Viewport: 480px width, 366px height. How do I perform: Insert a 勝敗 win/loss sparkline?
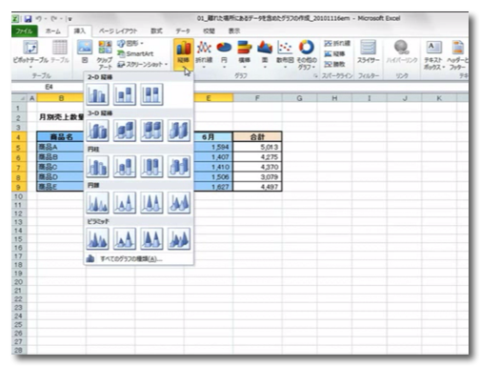coord(334,65)
